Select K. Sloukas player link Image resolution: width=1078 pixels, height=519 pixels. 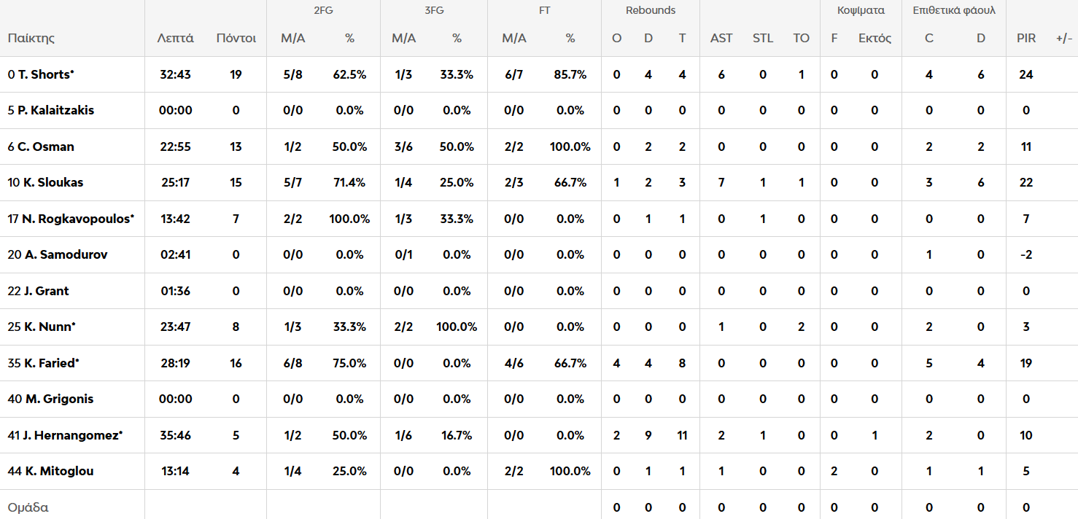click(x=53, y=182)
